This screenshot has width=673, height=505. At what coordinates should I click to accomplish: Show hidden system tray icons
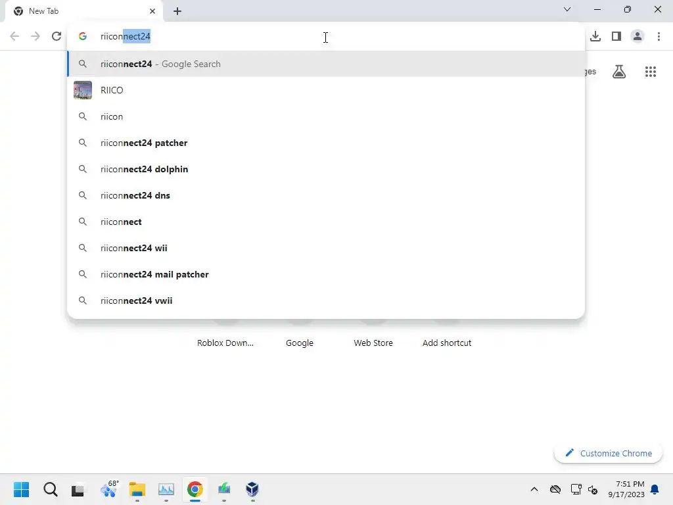pyautogui.click(x=534, y=489)
